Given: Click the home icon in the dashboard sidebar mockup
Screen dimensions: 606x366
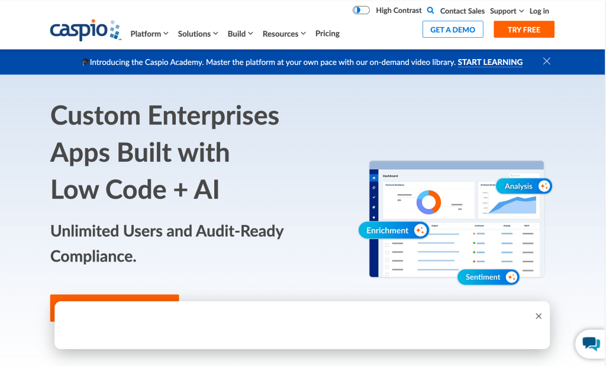Looking at the screenshot, I should [375, 178].
